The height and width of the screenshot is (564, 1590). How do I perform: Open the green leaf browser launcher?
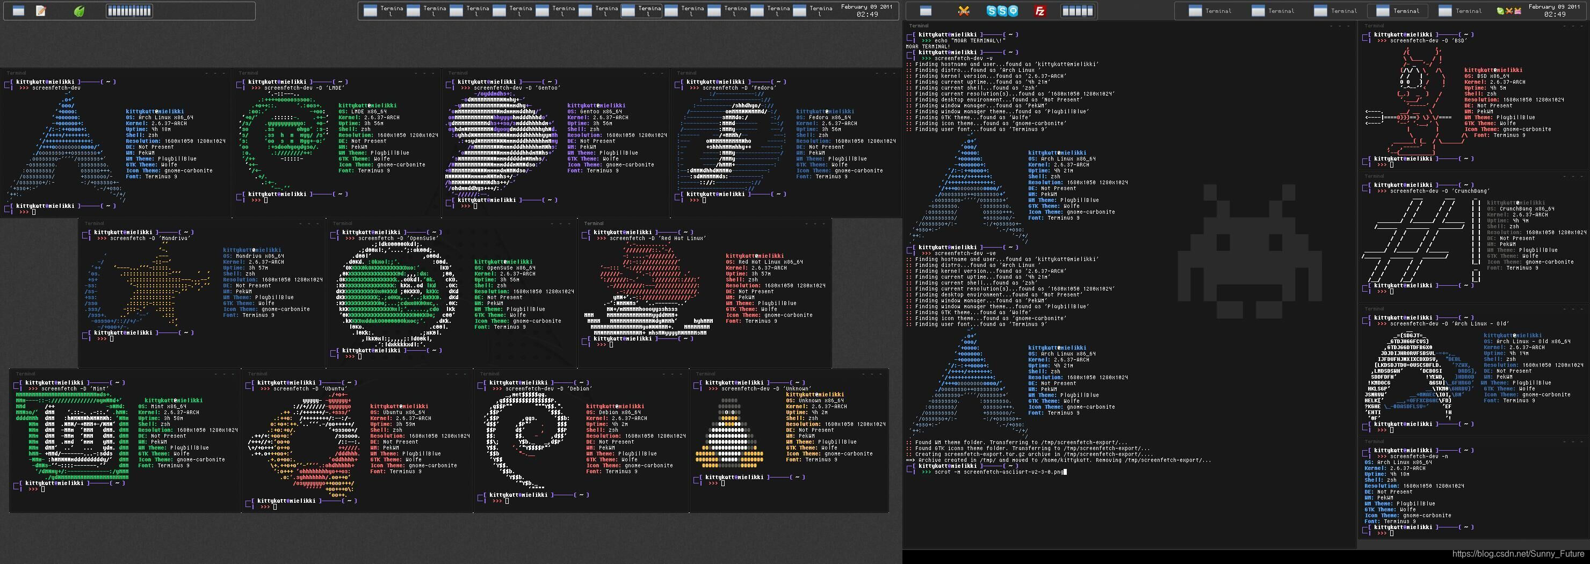[79, 11]
